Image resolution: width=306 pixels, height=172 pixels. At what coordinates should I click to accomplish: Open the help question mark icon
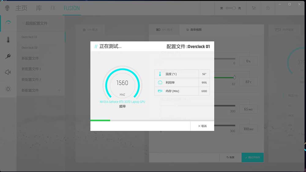(268, 8)
